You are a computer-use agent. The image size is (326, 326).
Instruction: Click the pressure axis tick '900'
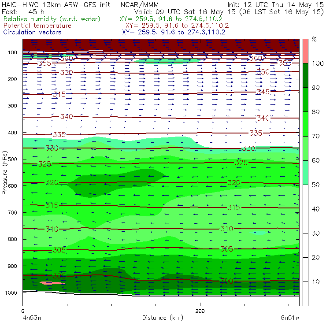click(12, 266)
